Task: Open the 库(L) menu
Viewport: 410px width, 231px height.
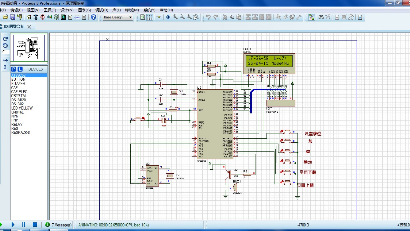Action: click(117, 10)
